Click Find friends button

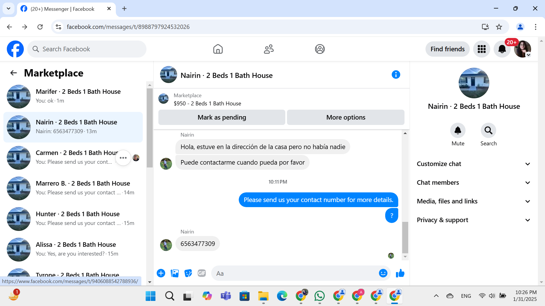[447, 49]
